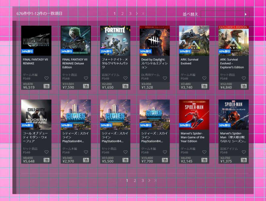This screenshot has height=201, width=266.
Task: Click the 35%割引 badge on Call of Duty
Action: tap(27, 125)
